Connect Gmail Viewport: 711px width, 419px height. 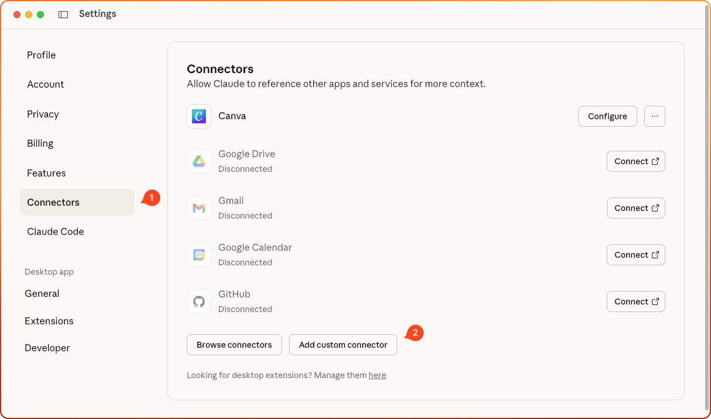[x=636, y=208]
